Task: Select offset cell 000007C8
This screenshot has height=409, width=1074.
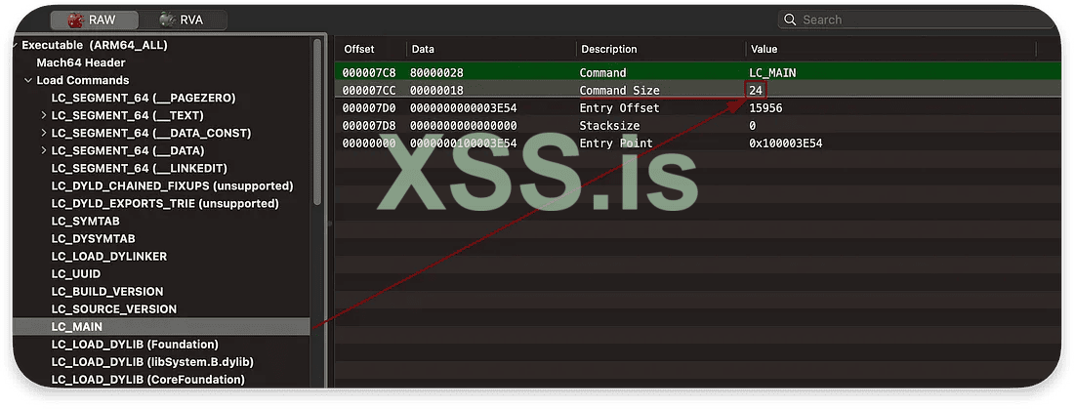Action: pos(369,72)
